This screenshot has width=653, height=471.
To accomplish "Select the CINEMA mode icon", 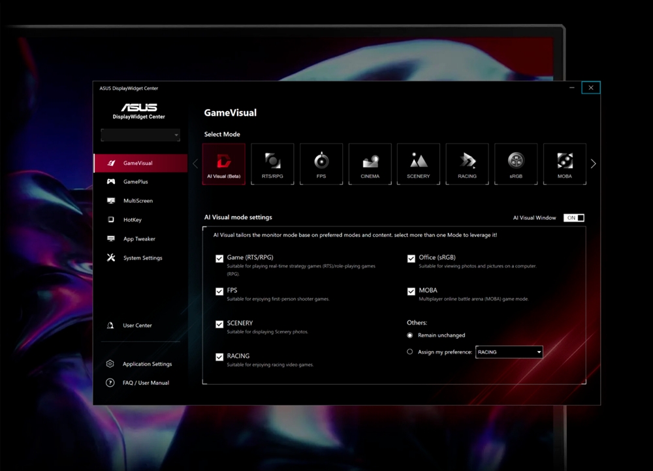I will pyautogui.click(x=370, y=163).
